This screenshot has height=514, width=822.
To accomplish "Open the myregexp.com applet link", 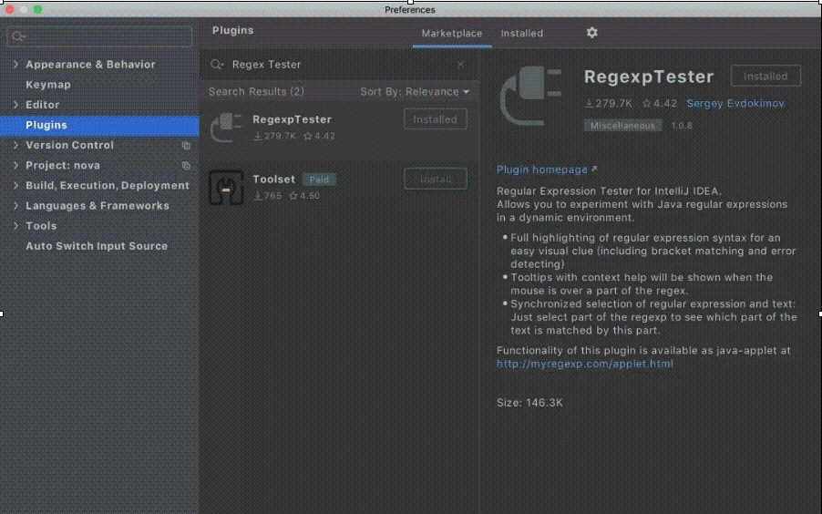I will pos(585,364).
